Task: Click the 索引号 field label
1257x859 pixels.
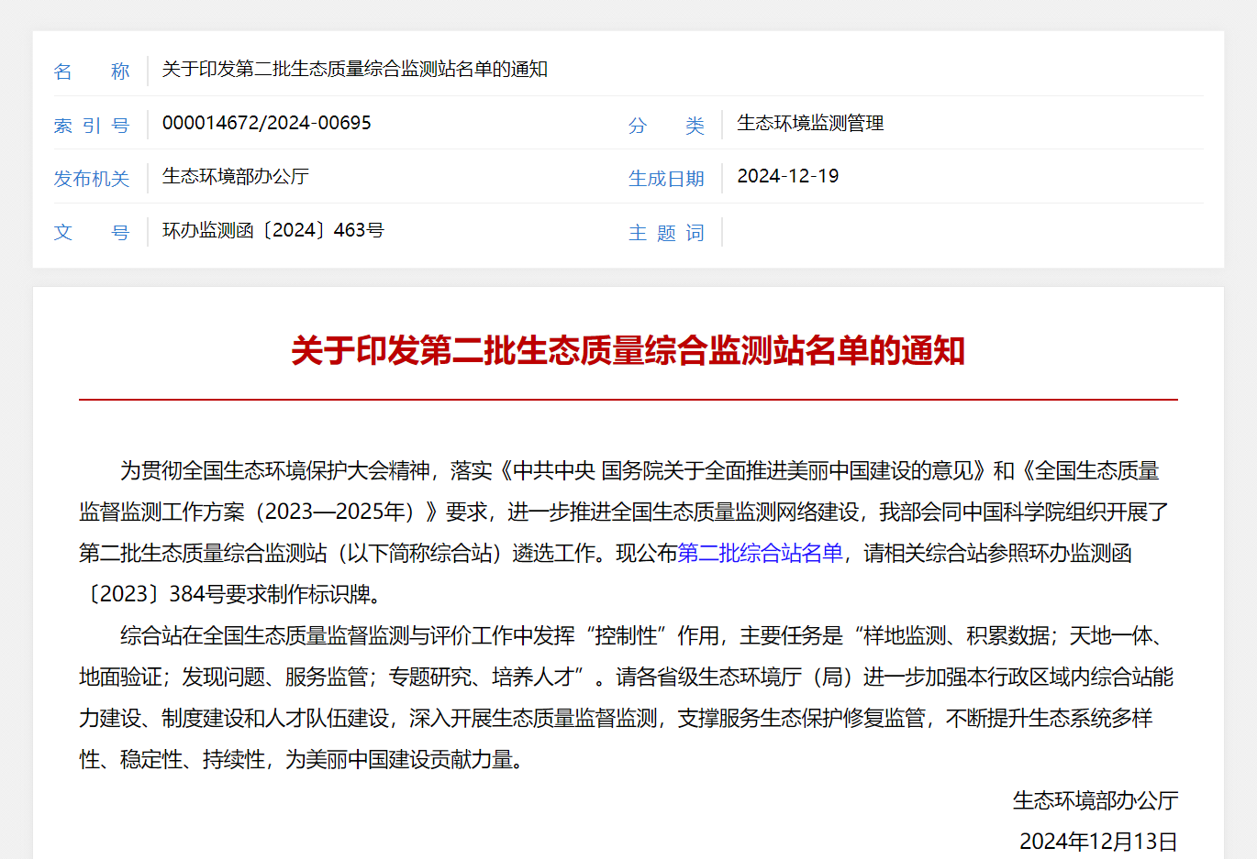Action: (92, 126)
